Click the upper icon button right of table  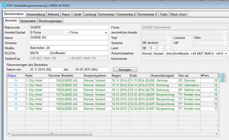pos(223,75)
